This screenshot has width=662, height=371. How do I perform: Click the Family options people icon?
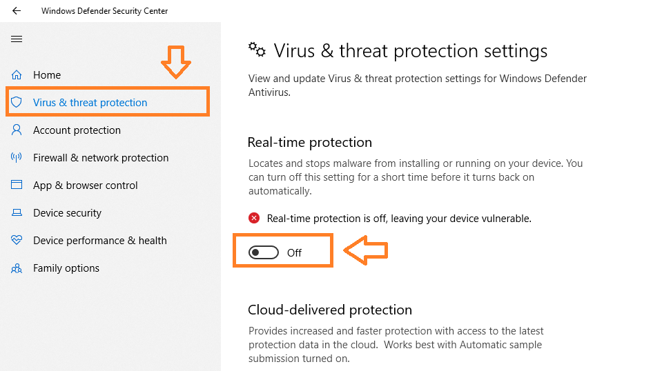pos(17,268)
